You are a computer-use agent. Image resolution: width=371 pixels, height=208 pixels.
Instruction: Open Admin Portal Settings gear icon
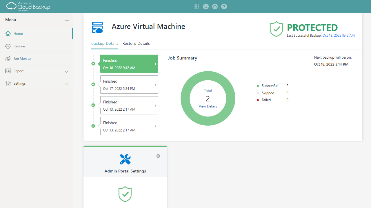pos(158,156)
